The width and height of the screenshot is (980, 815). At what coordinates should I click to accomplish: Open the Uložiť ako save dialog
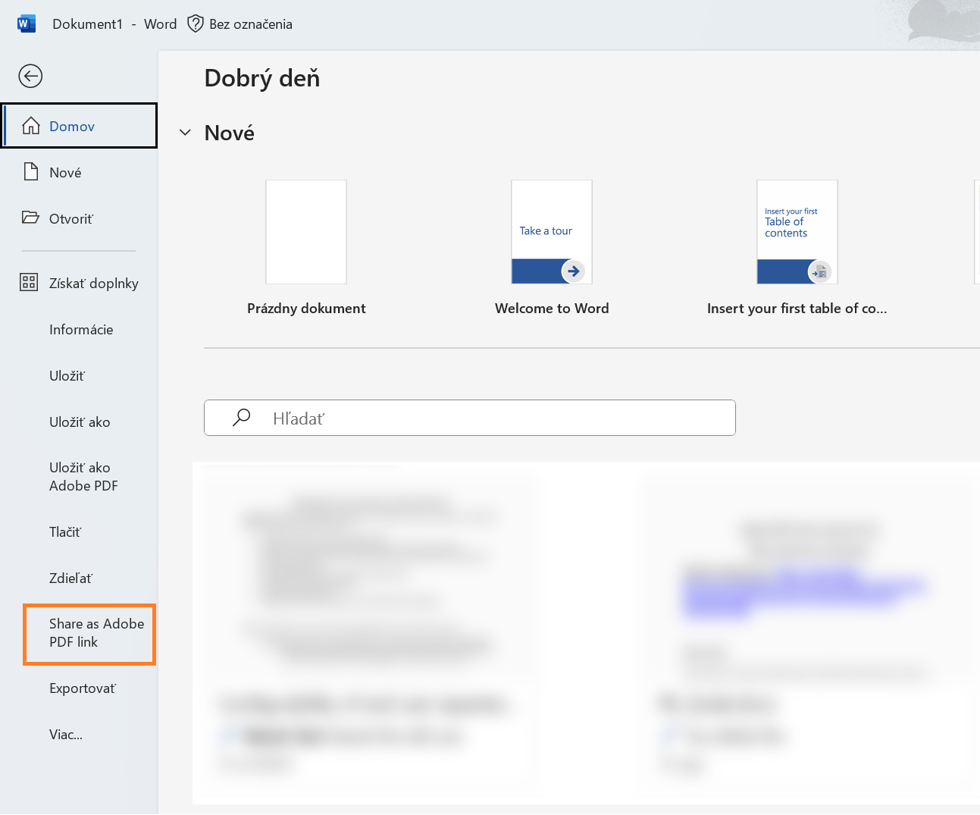point(80,422)
